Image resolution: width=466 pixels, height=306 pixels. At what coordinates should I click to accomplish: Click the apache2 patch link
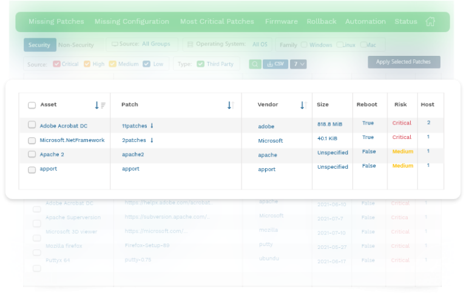click(x=133, y=154)
